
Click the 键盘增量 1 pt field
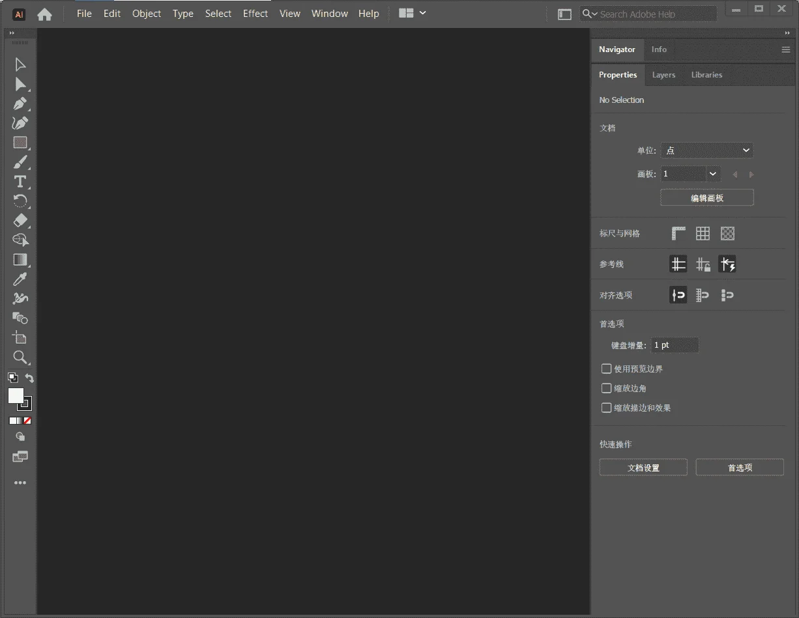tap(675, 345)
